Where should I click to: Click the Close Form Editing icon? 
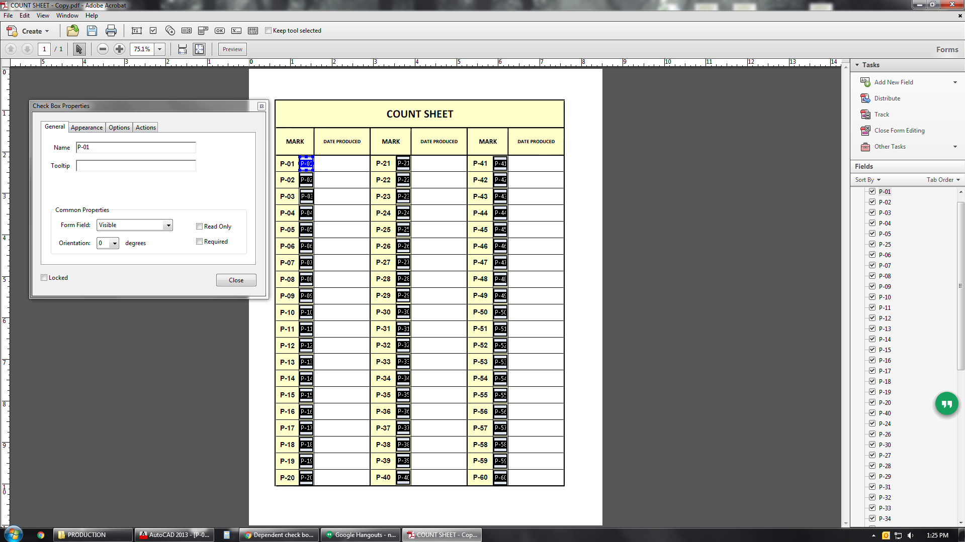(x=865, y=130)
